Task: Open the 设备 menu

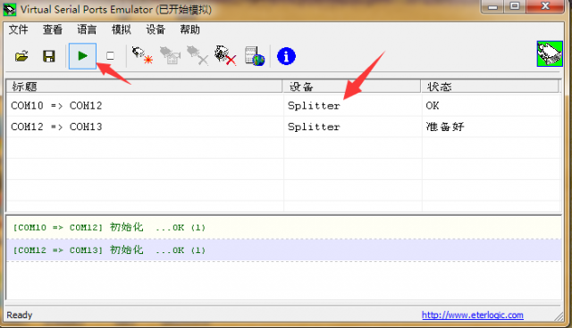Action: click(156, 29)
